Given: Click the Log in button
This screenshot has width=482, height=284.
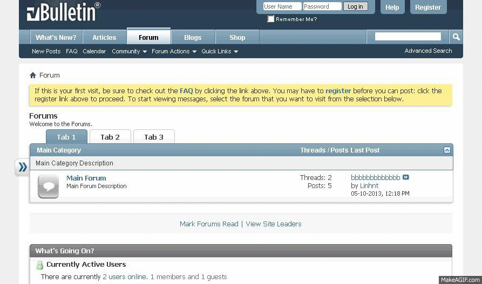Looking at the screenshot, I should [x=355, y=6].
